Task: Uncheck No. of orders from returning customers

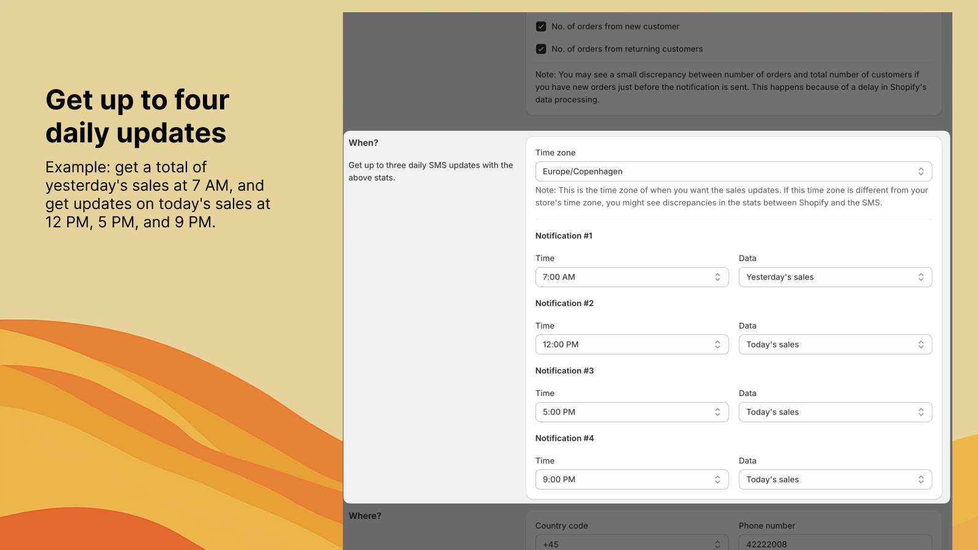Action: point(540,49)
